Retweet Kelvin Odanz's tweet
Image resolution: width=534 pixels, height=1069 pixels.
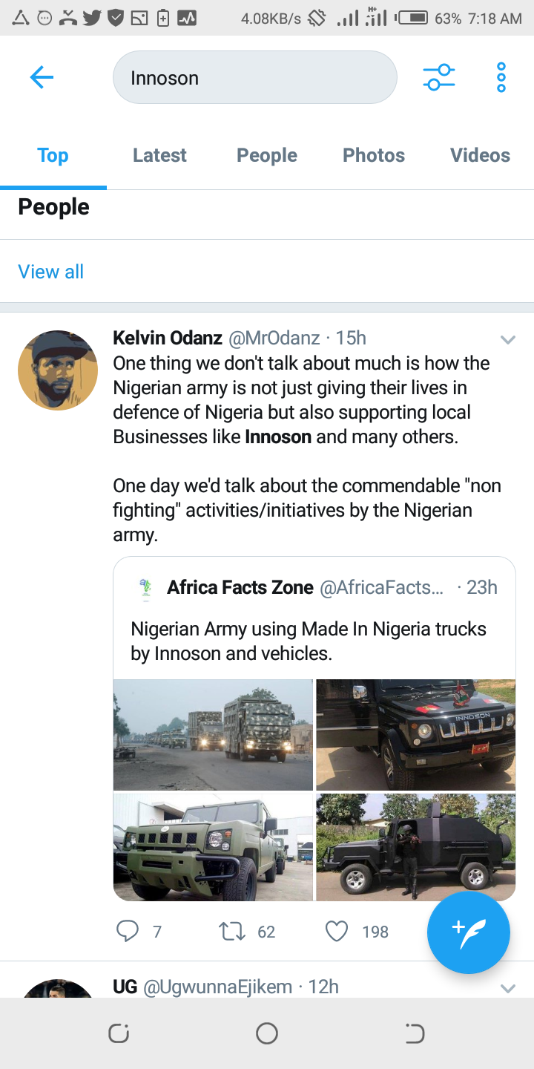(x=233, y=931)
